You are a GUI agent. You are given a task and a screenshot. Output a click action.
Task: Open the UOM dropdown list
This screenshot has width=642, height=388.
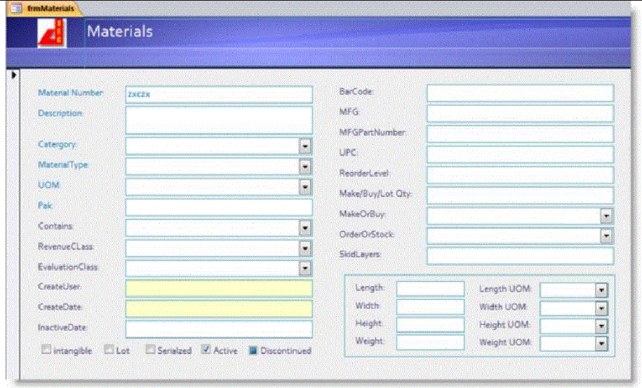tap(304, 187)
